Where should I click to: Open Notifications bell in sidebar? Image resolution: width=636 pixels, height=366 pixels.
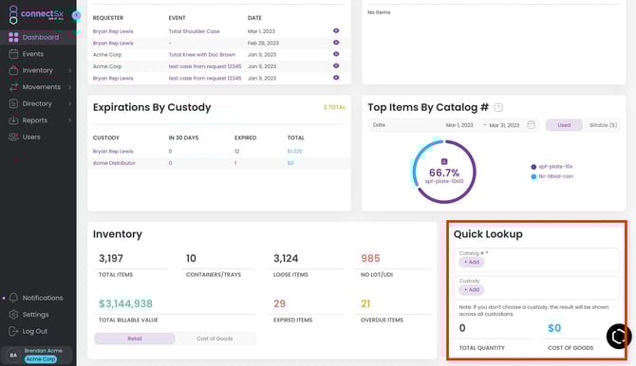[13, 298]
